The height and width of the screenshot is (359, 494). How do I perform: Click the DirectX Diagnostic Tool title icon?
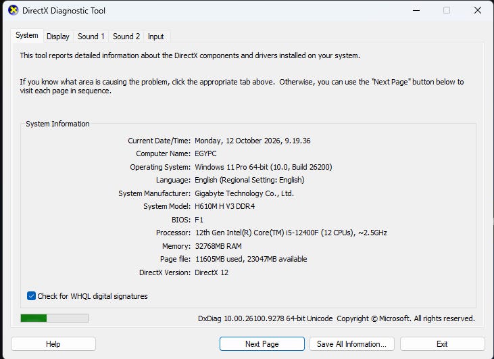13,10
